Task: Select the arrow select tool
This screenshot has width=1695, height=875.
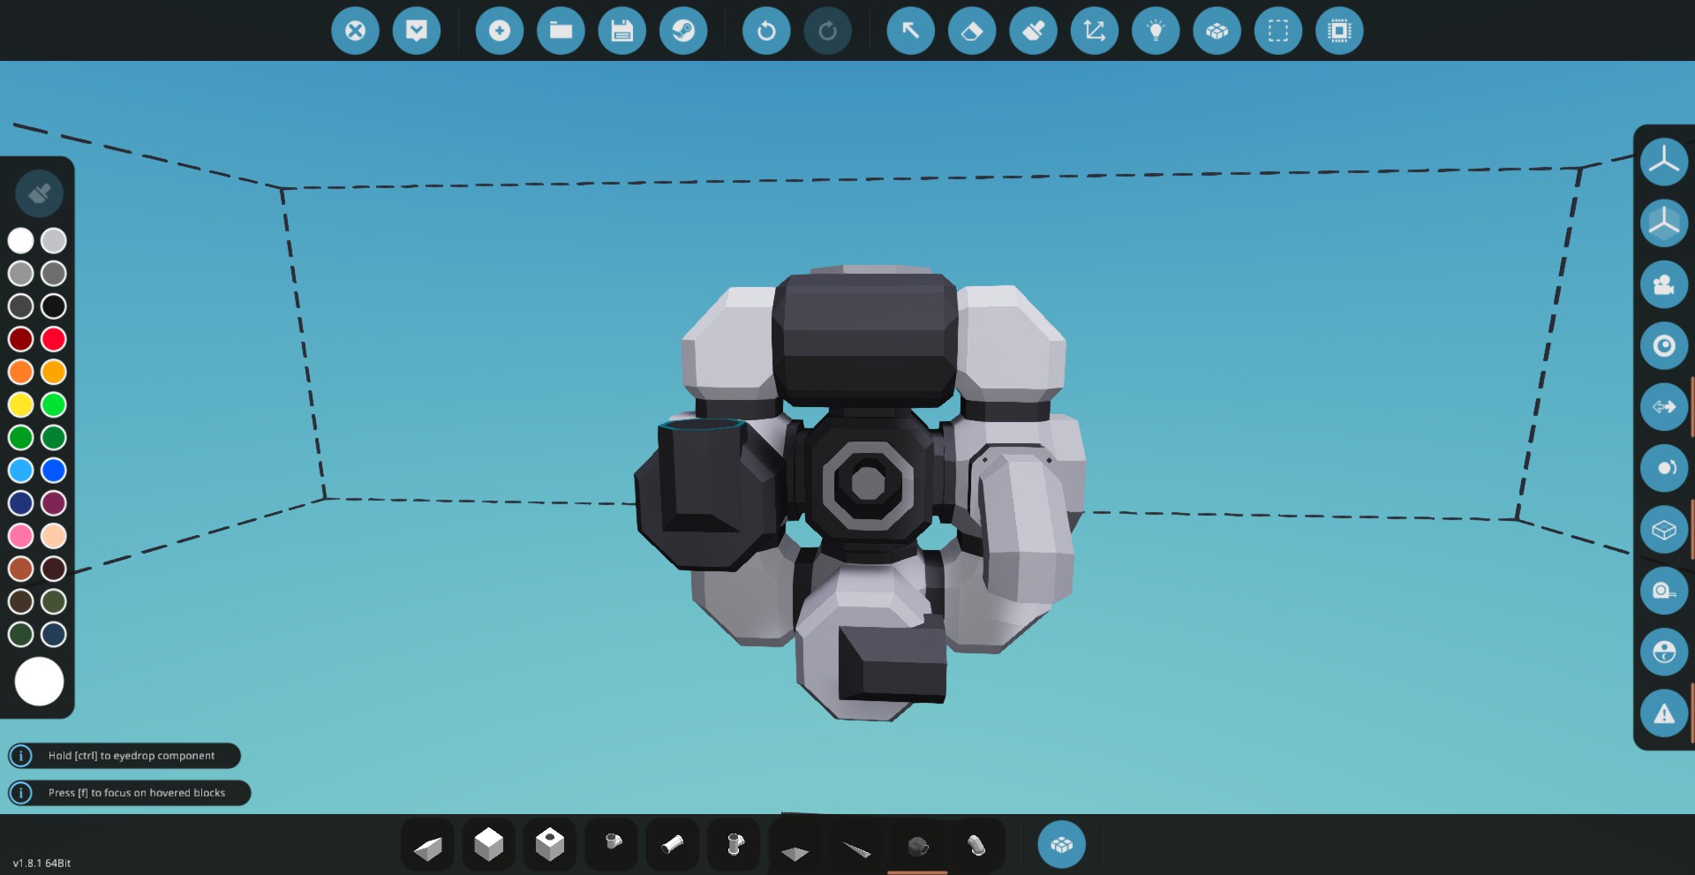Action: tap(911, 31)
